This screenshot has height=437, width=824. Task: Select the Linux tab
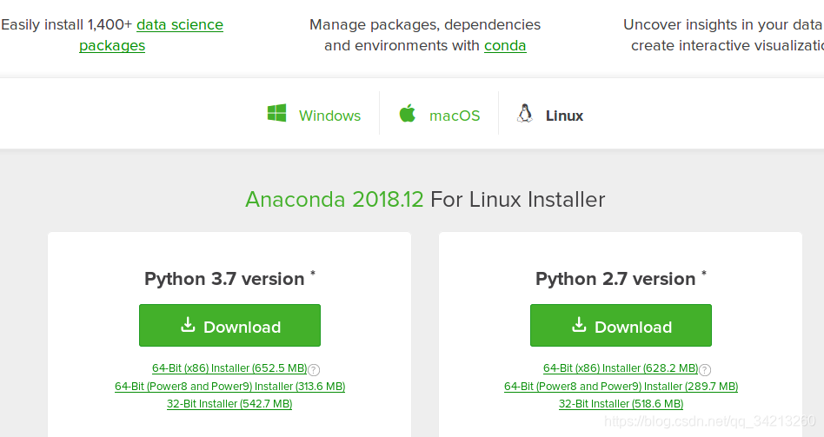pos(549,115)
